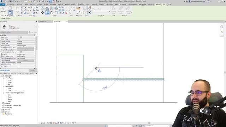Click the Revit application logo
226x127 pixels.
[1, 1]
